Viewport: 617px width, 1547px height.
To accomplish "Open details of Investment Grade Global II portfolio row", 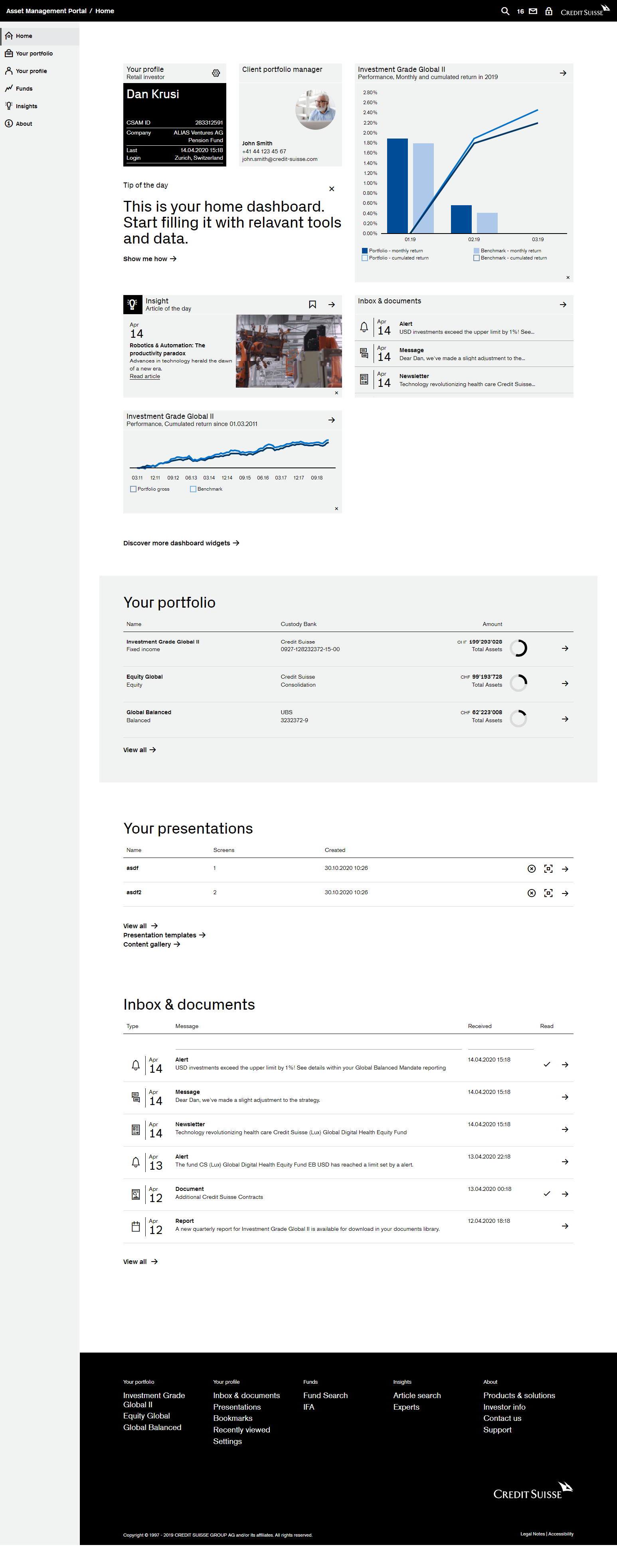I will tap(565, 648).
